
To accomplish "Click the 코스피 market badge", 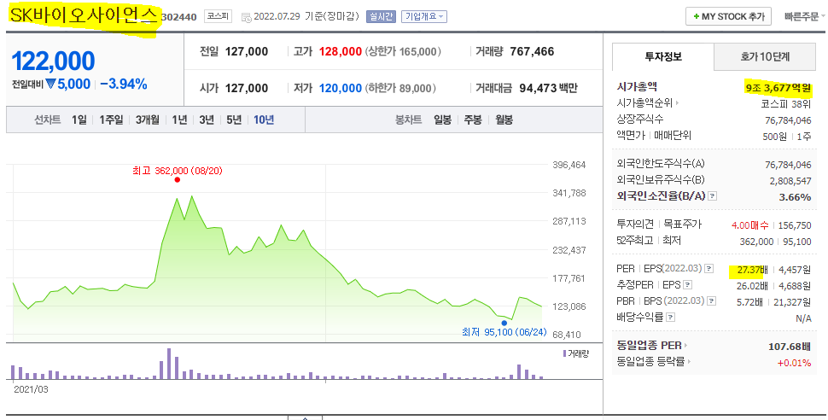I will click(218, 16).
